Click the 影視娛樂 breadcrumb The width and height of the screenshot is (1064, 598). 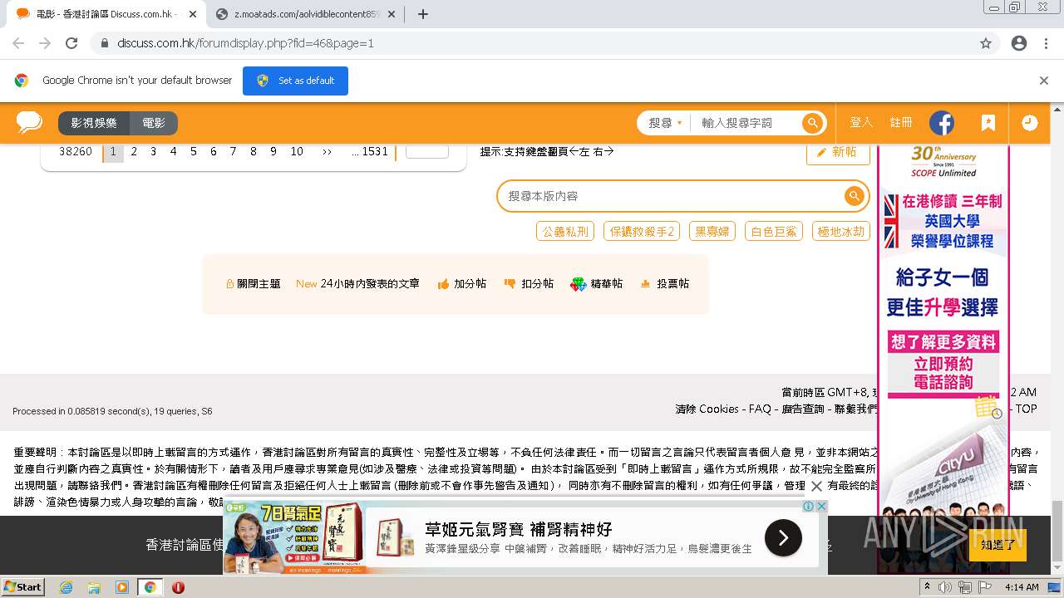coord(94,123)
